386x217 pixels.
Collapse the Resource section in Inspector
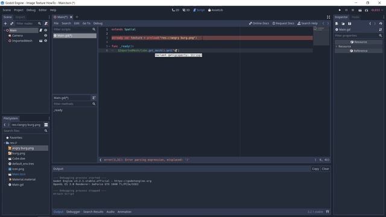coord(337,46)
